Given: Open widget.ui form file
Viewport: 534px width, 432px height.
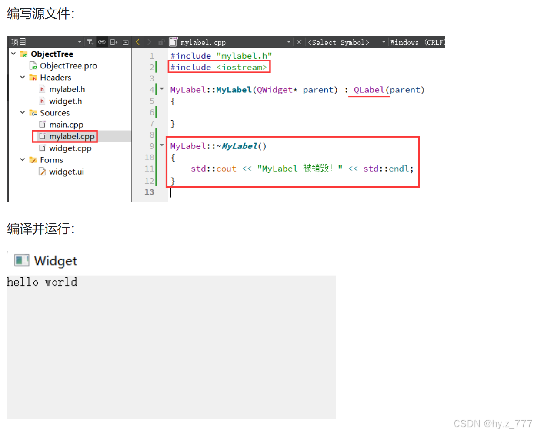Looking at the screenshot, I should point(67,172).
